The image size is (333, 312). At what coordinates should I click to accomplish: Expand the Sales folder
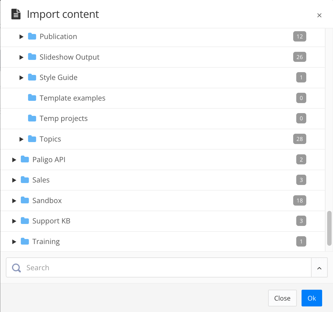pos(14,180)
